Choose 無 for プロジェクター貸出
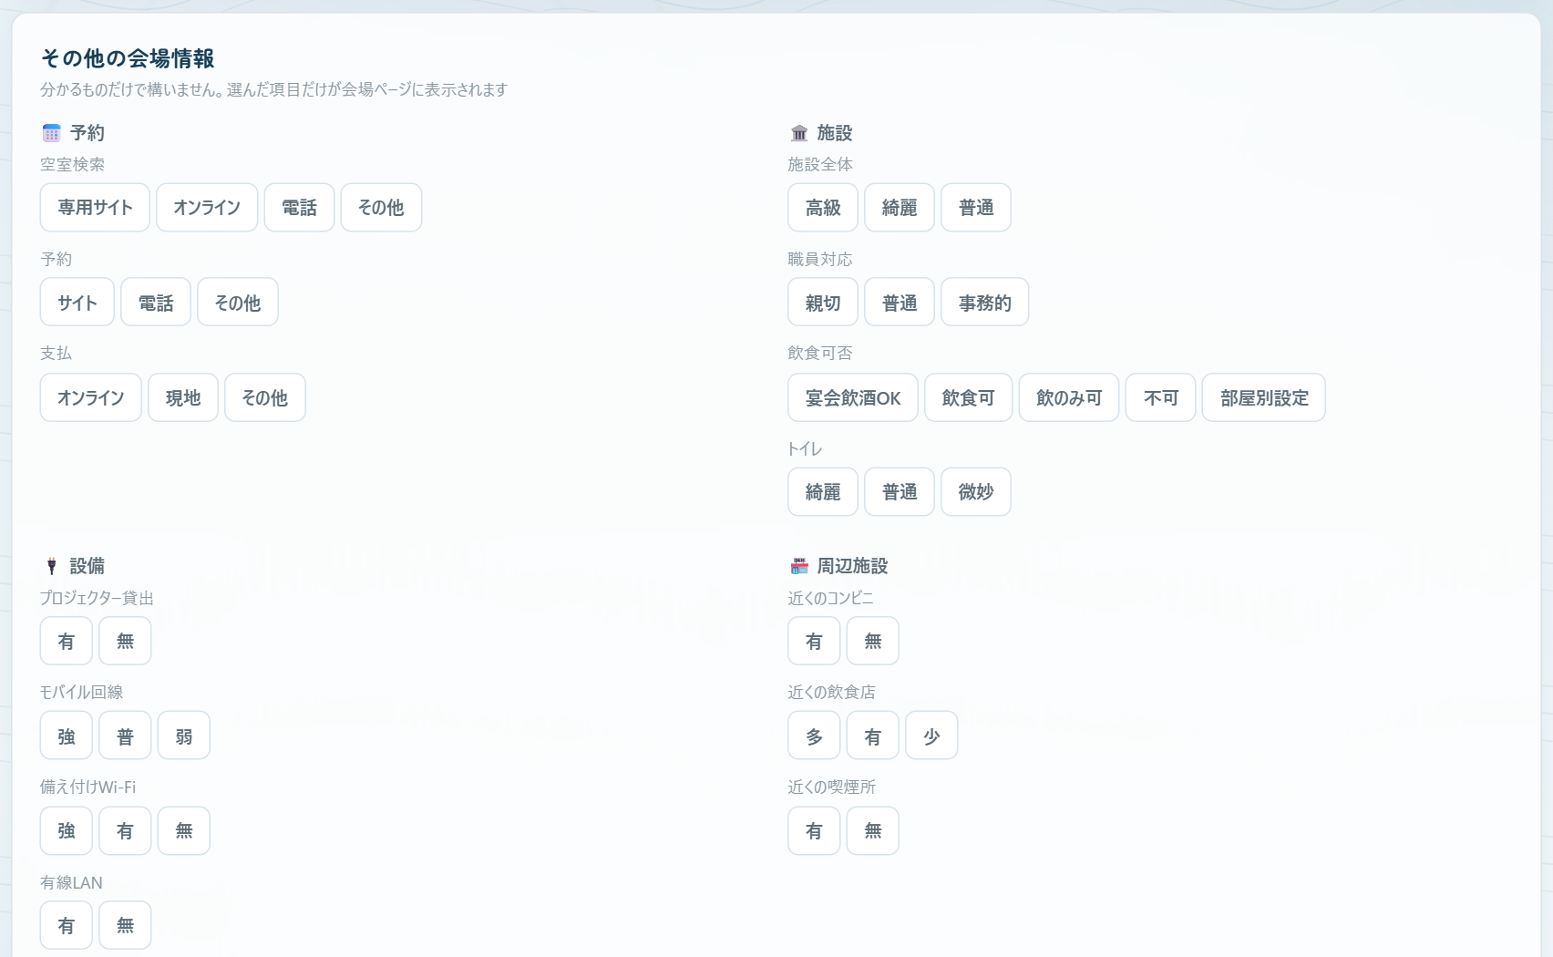This screenshot has height=957, width=1553. (x=125, y=641)
